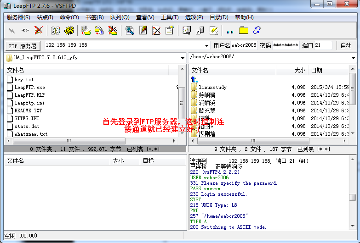The image size is (360, 243).
Task: Click the yellow puzzle piece icon
Action: (69, 30)
